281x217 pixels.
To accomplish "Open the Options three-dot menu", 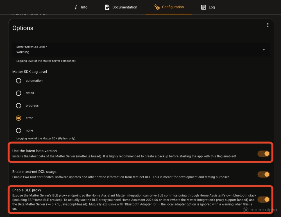I will [268, 25].
